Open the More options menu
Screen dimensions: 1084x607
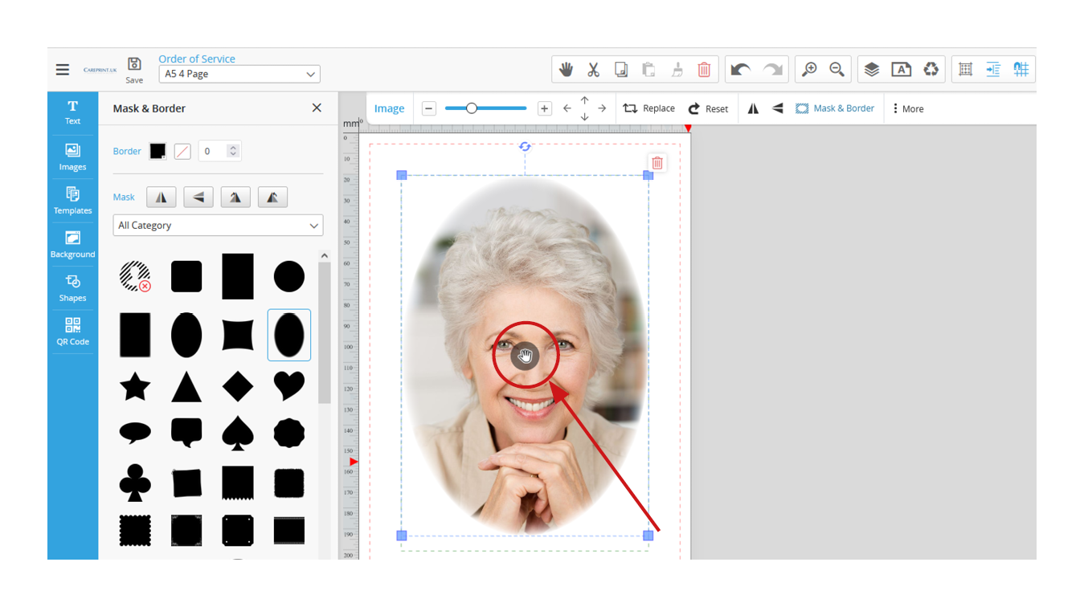[x=908, y=108]
